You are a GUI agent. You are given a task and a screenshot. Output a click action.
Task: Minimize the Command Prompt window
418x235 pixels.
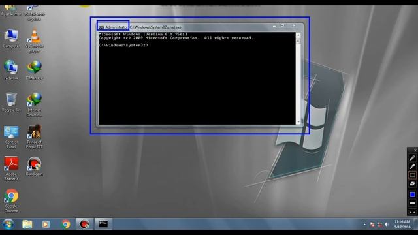pos(274,26)
